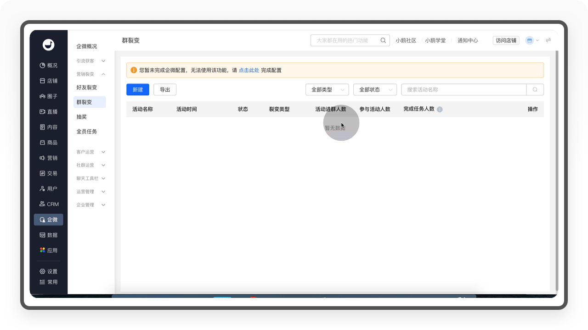The image size is (588, 330).
Task: Collapse the 引流获客 submenu group
Action: (90, 61)
